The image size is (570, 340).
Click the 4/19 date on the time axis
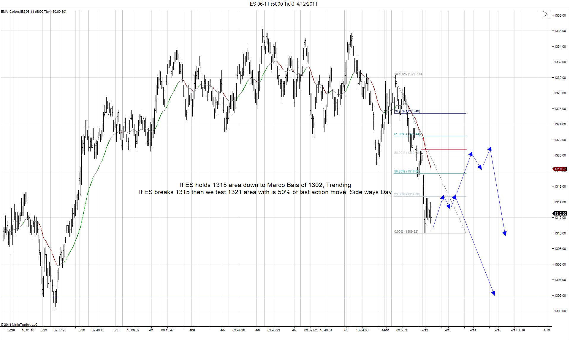[x=547, y=330]
